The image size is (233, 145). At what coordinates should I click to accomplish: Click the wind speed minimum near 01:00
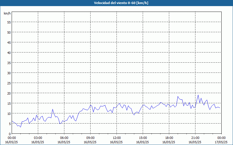(x=20, y=127)
